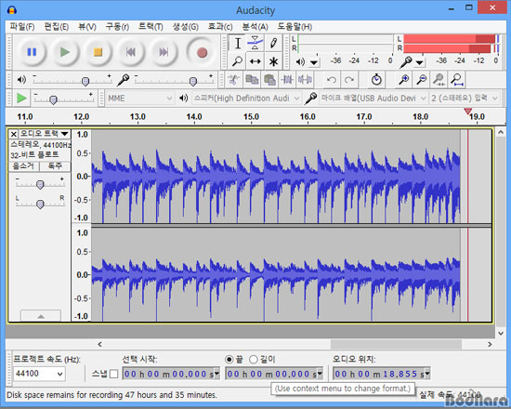This screenshot has height=409, width=511.
Task: Open the speaker output device dropdown
Action: tap(246, 99)
